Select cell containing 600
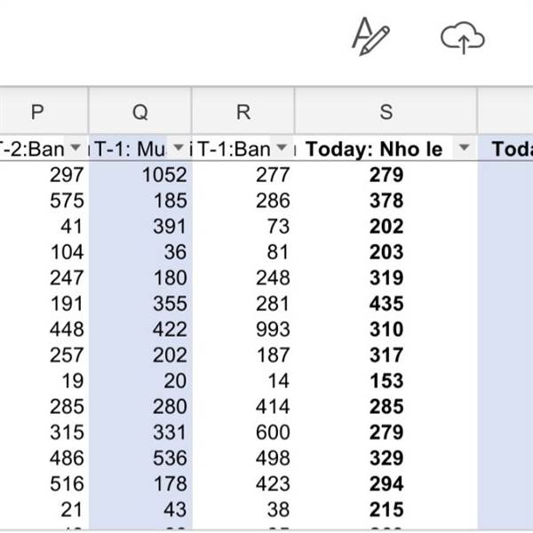This screenshot has width=533, height=533. [273, 433]
